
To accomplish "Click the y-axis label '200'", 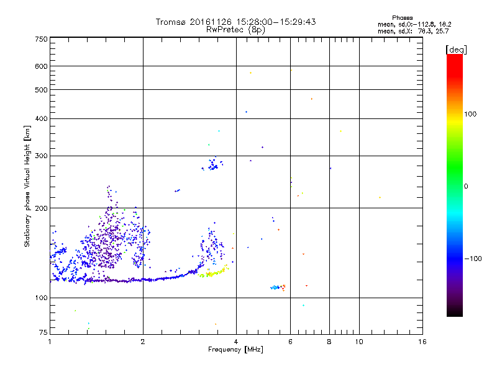I will [x=41, y=208].
